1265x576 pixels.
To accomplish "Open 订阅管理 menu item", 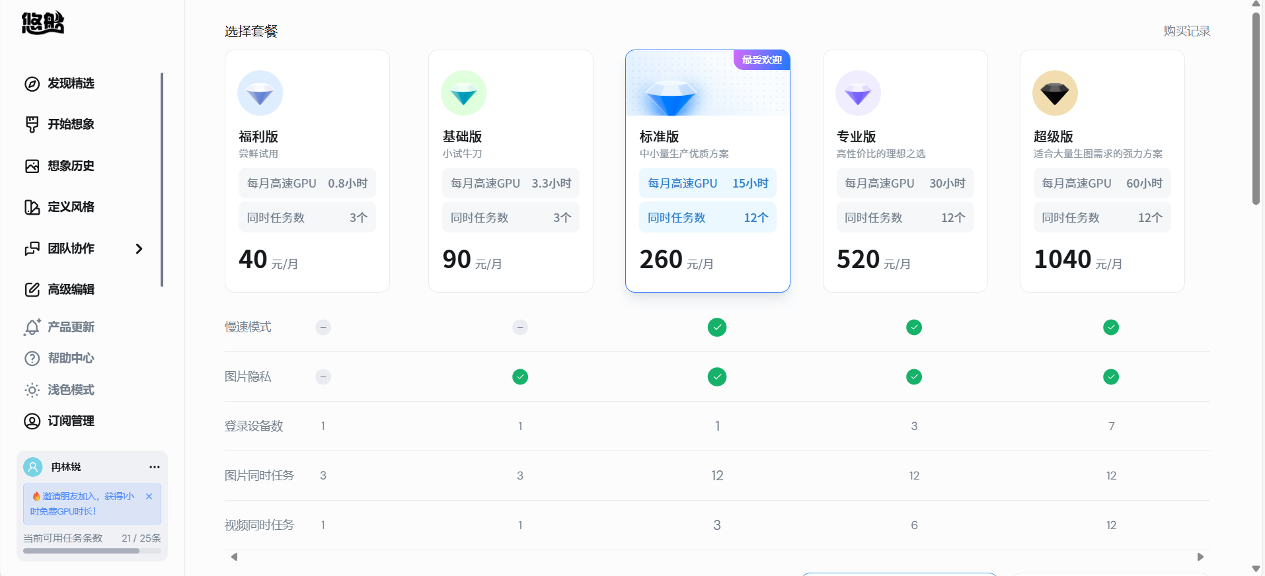I will tap(70, 421).
